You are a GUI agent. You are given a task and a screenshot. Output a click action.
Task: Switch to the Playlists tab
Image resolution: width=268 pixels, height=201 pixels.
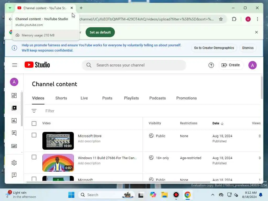[131, 98]
